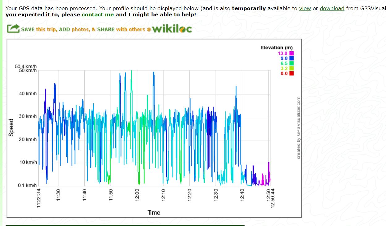Follow the "view" profile link

pyautogui.click(x=305, y=8)
